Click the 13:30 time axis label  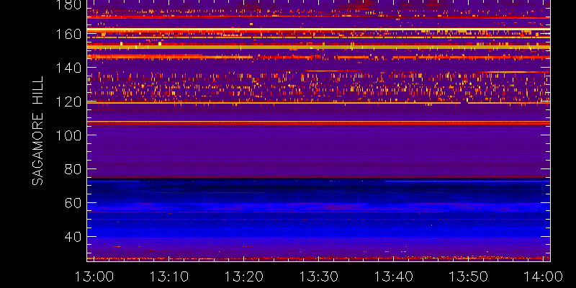319,276
